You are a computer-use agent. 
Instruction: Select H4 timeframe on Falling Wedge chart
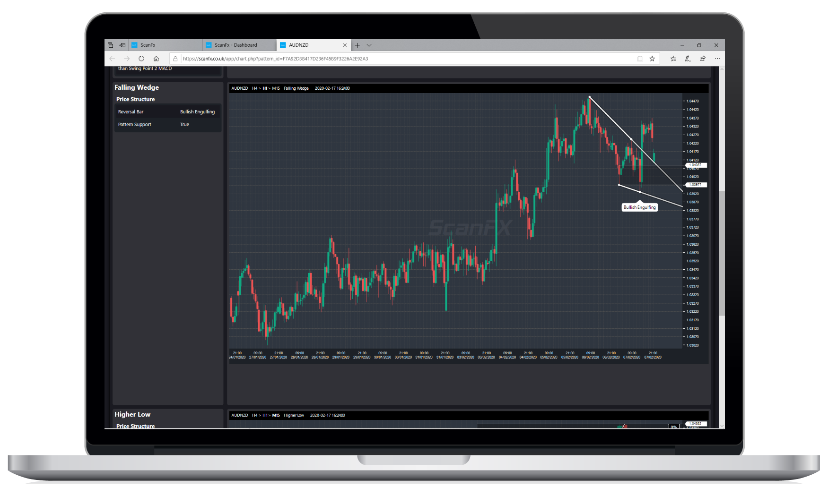[255, 88]
